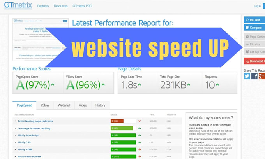This screenshot has width=265, height=159.
Task: Click the Monitor button
Action: pos(254,44)
